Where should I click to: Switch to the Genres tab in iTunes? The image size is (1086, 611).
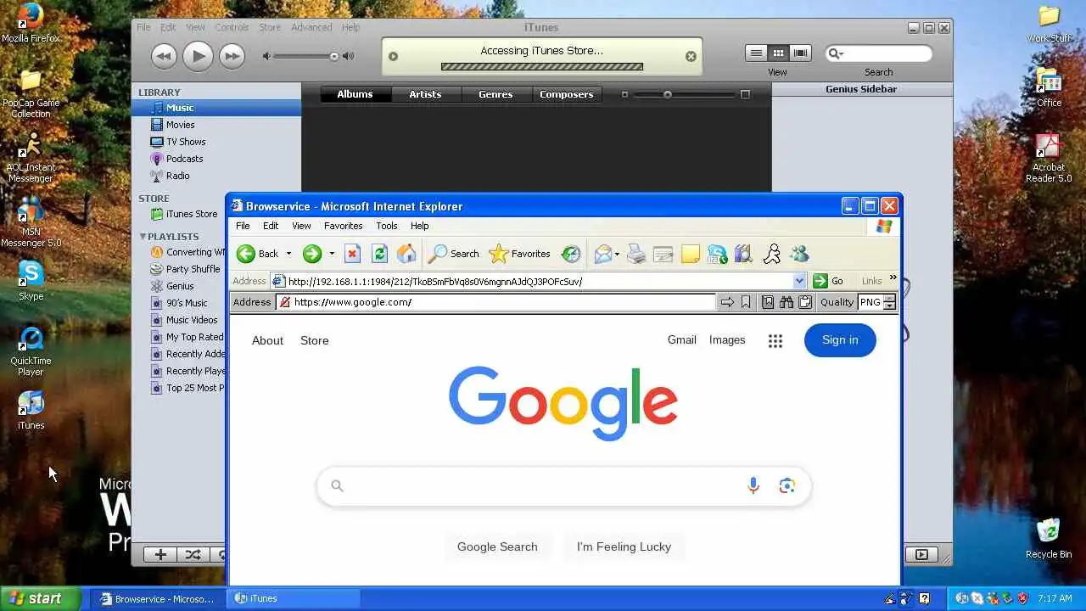click(495, 94)
